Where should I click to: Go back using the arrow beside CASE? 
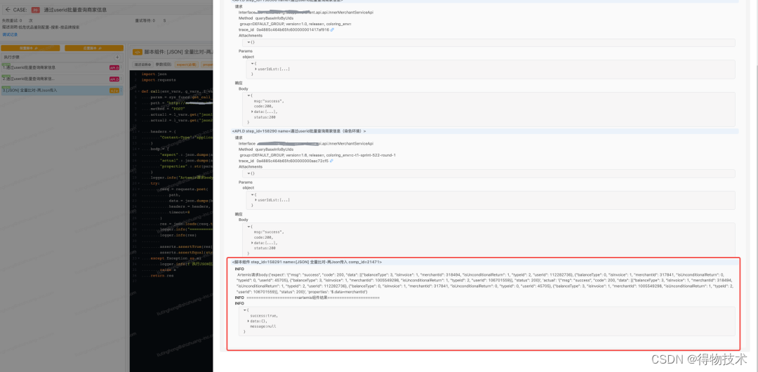[x=8, y=9]
